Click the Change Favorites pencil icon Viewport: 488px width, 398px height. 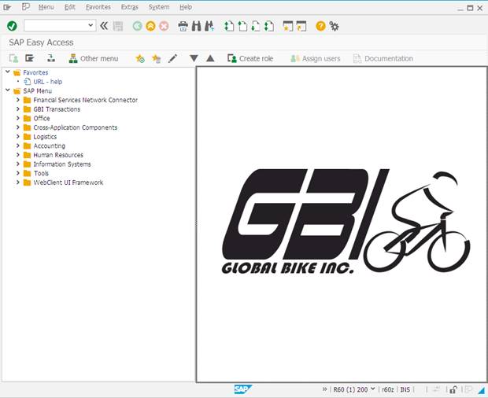pos(172,58)
